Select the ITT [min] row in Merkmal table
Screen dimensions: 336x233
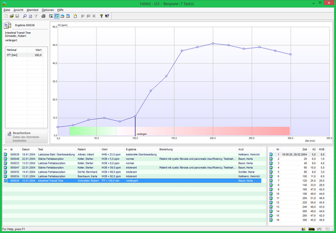pyautogui.click(x=24, y=55)
